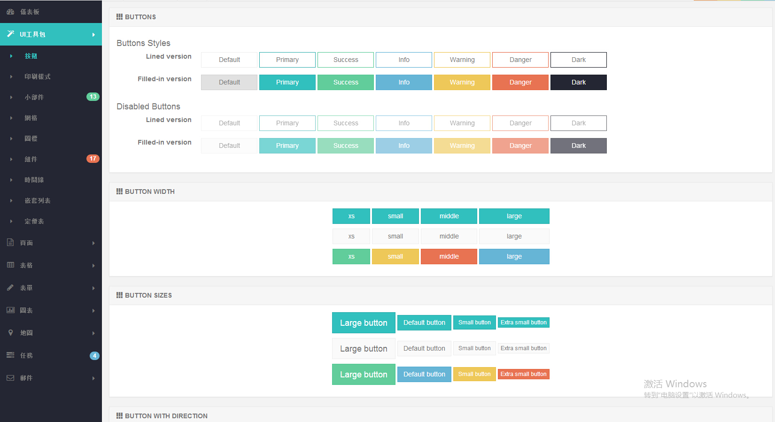Open 小部件 with the 13 badge
This screenshot has width=775, height=422.
pos(34,97)
